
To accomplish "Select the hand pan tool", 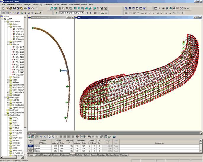I will 60,9.
